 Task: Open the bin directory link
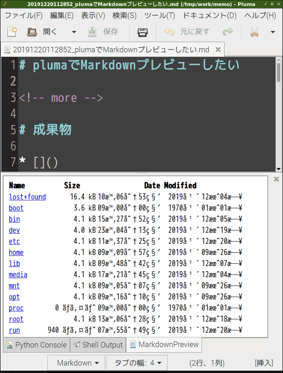[14, 219]
